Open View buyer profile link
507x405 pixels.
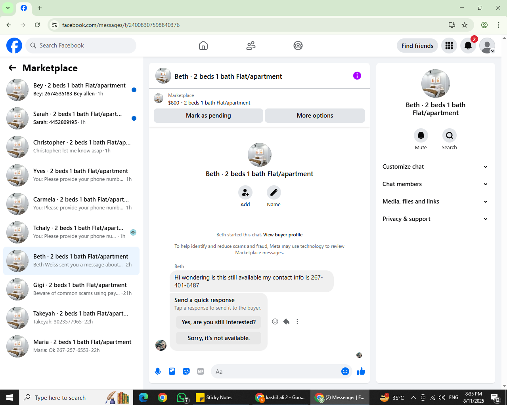click(283, 235)
